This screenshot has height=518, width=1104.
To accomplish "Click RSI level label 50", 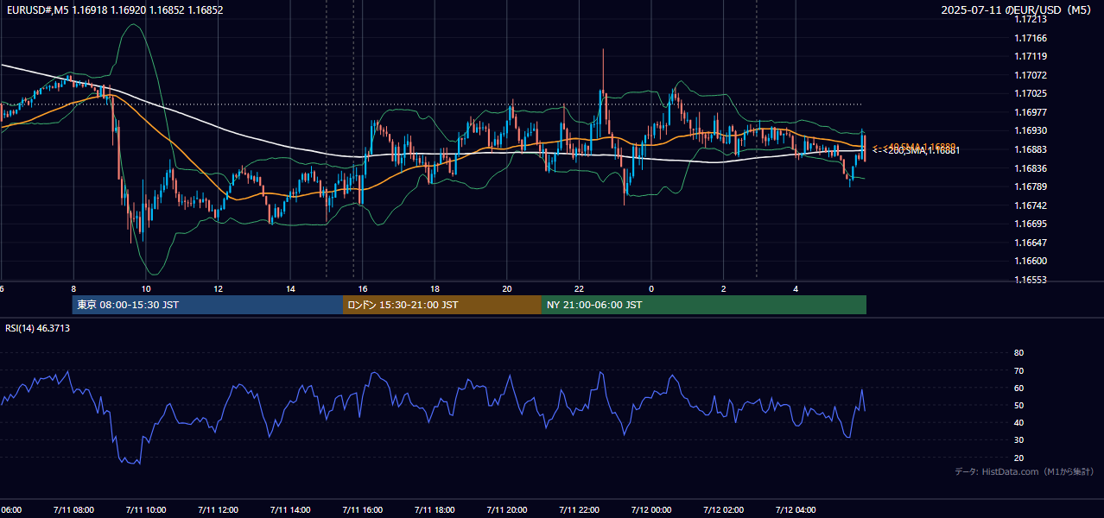I will tap(1018, 405).
